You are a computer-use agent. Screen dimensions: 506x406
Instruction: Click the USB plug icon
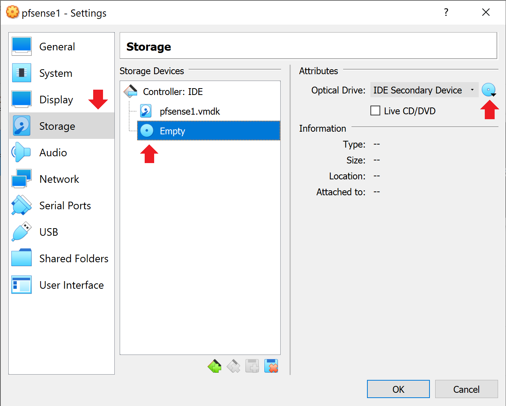[x=21, y=232]
